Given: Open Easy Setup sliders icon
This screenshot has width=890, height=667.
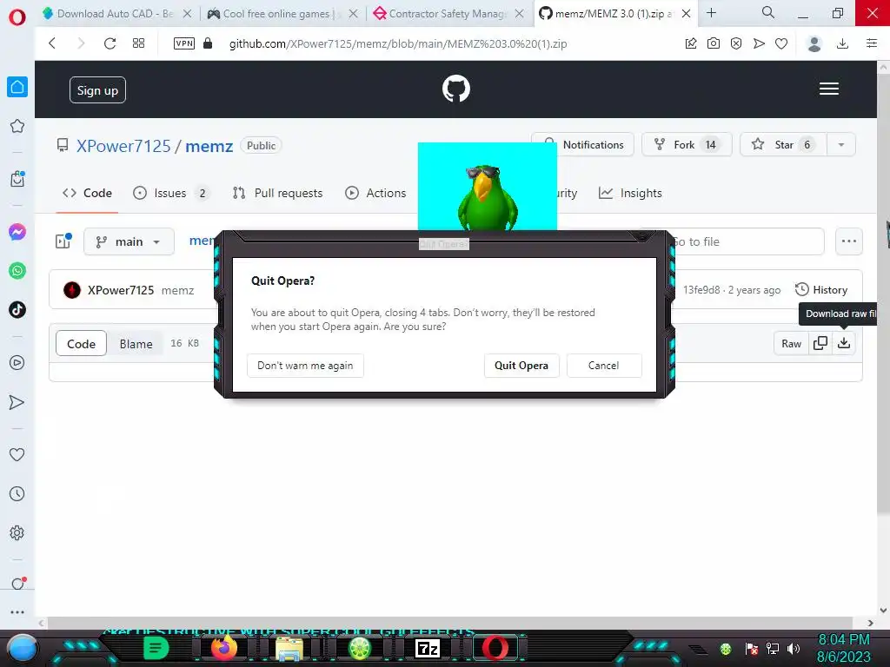Looking at the screenshot, I should click(872, 43).
